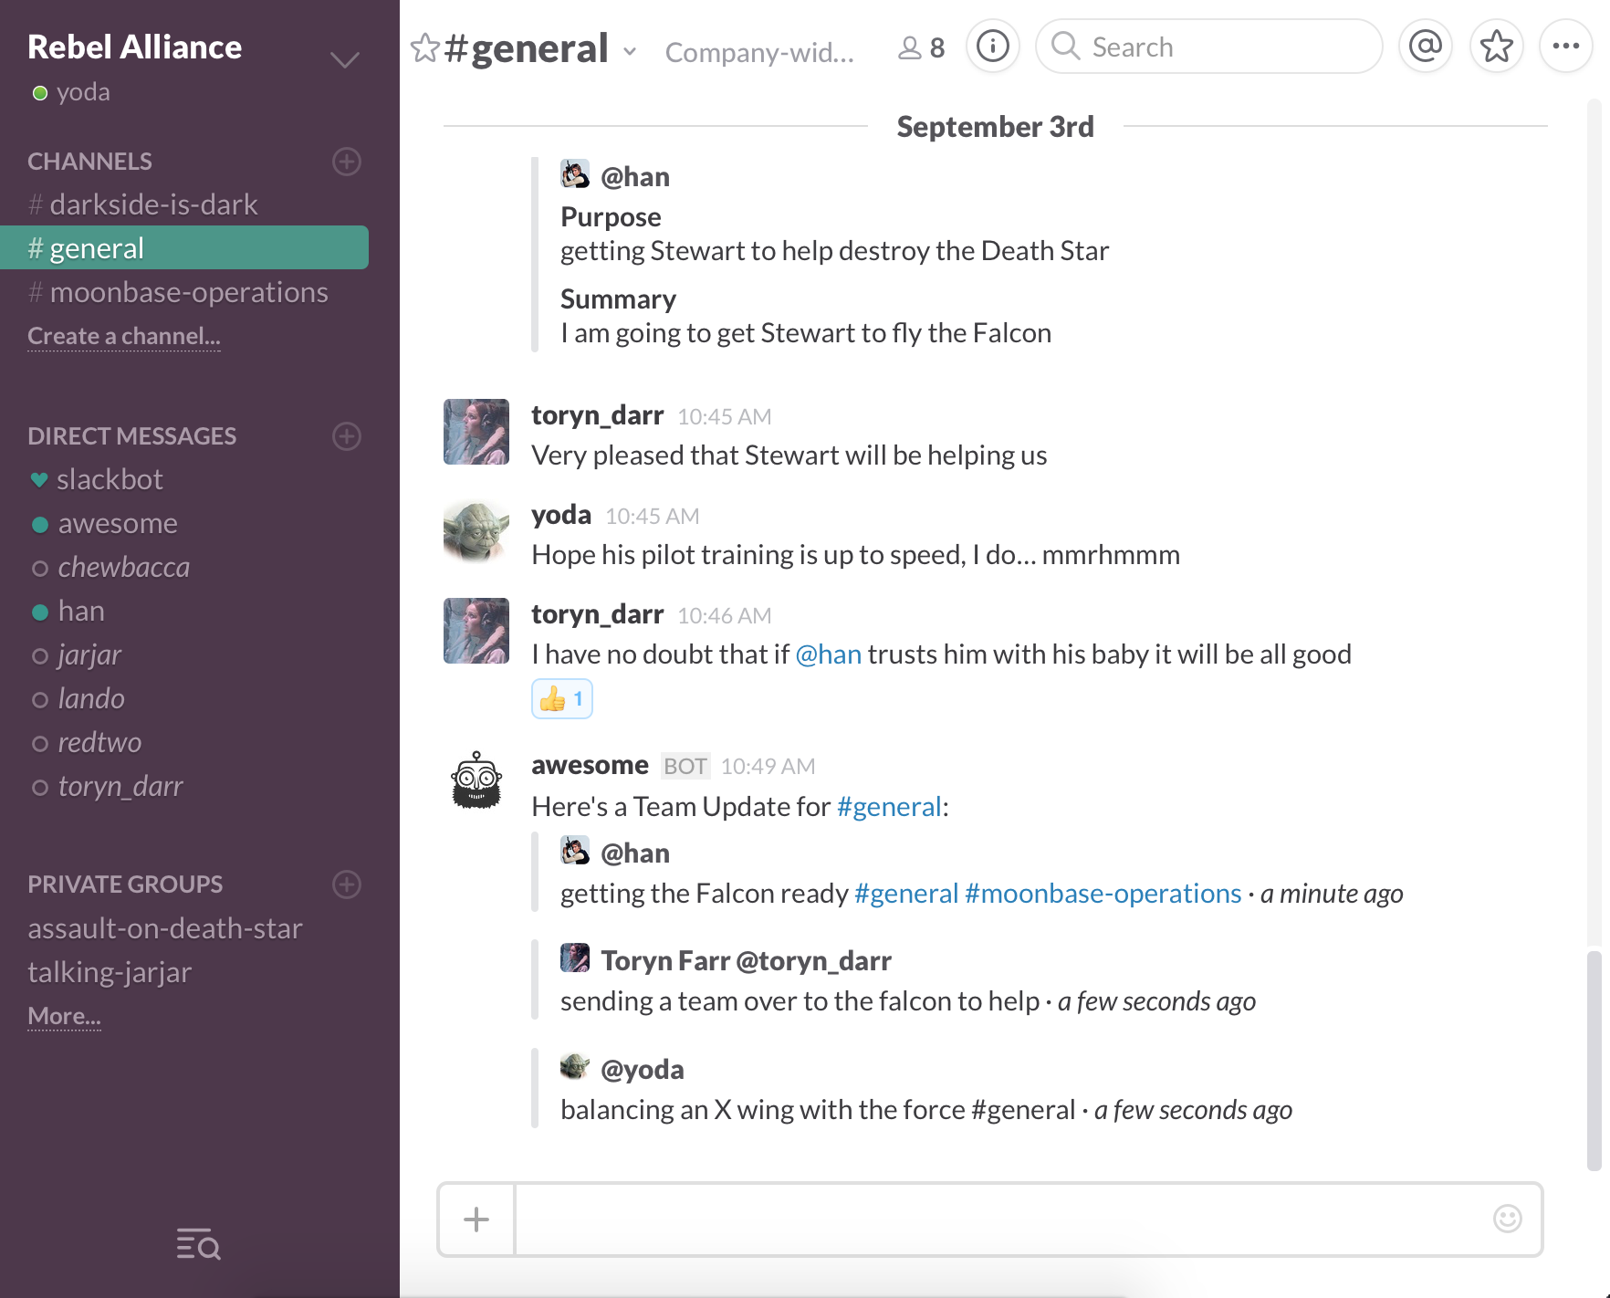This screenshot has width=1610, height=1298.
Task: Toggle the thumbs up reaction
Action: coord(562,699)
